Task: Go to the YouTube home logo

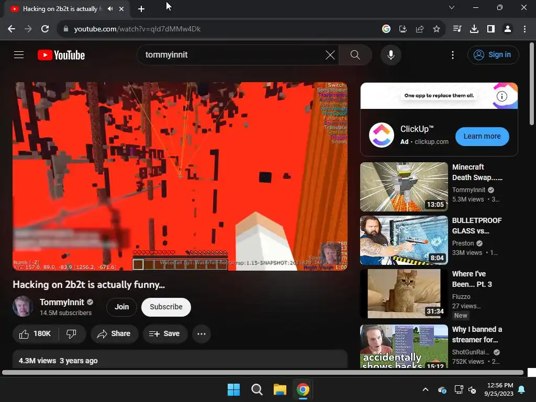Action: 61,55
